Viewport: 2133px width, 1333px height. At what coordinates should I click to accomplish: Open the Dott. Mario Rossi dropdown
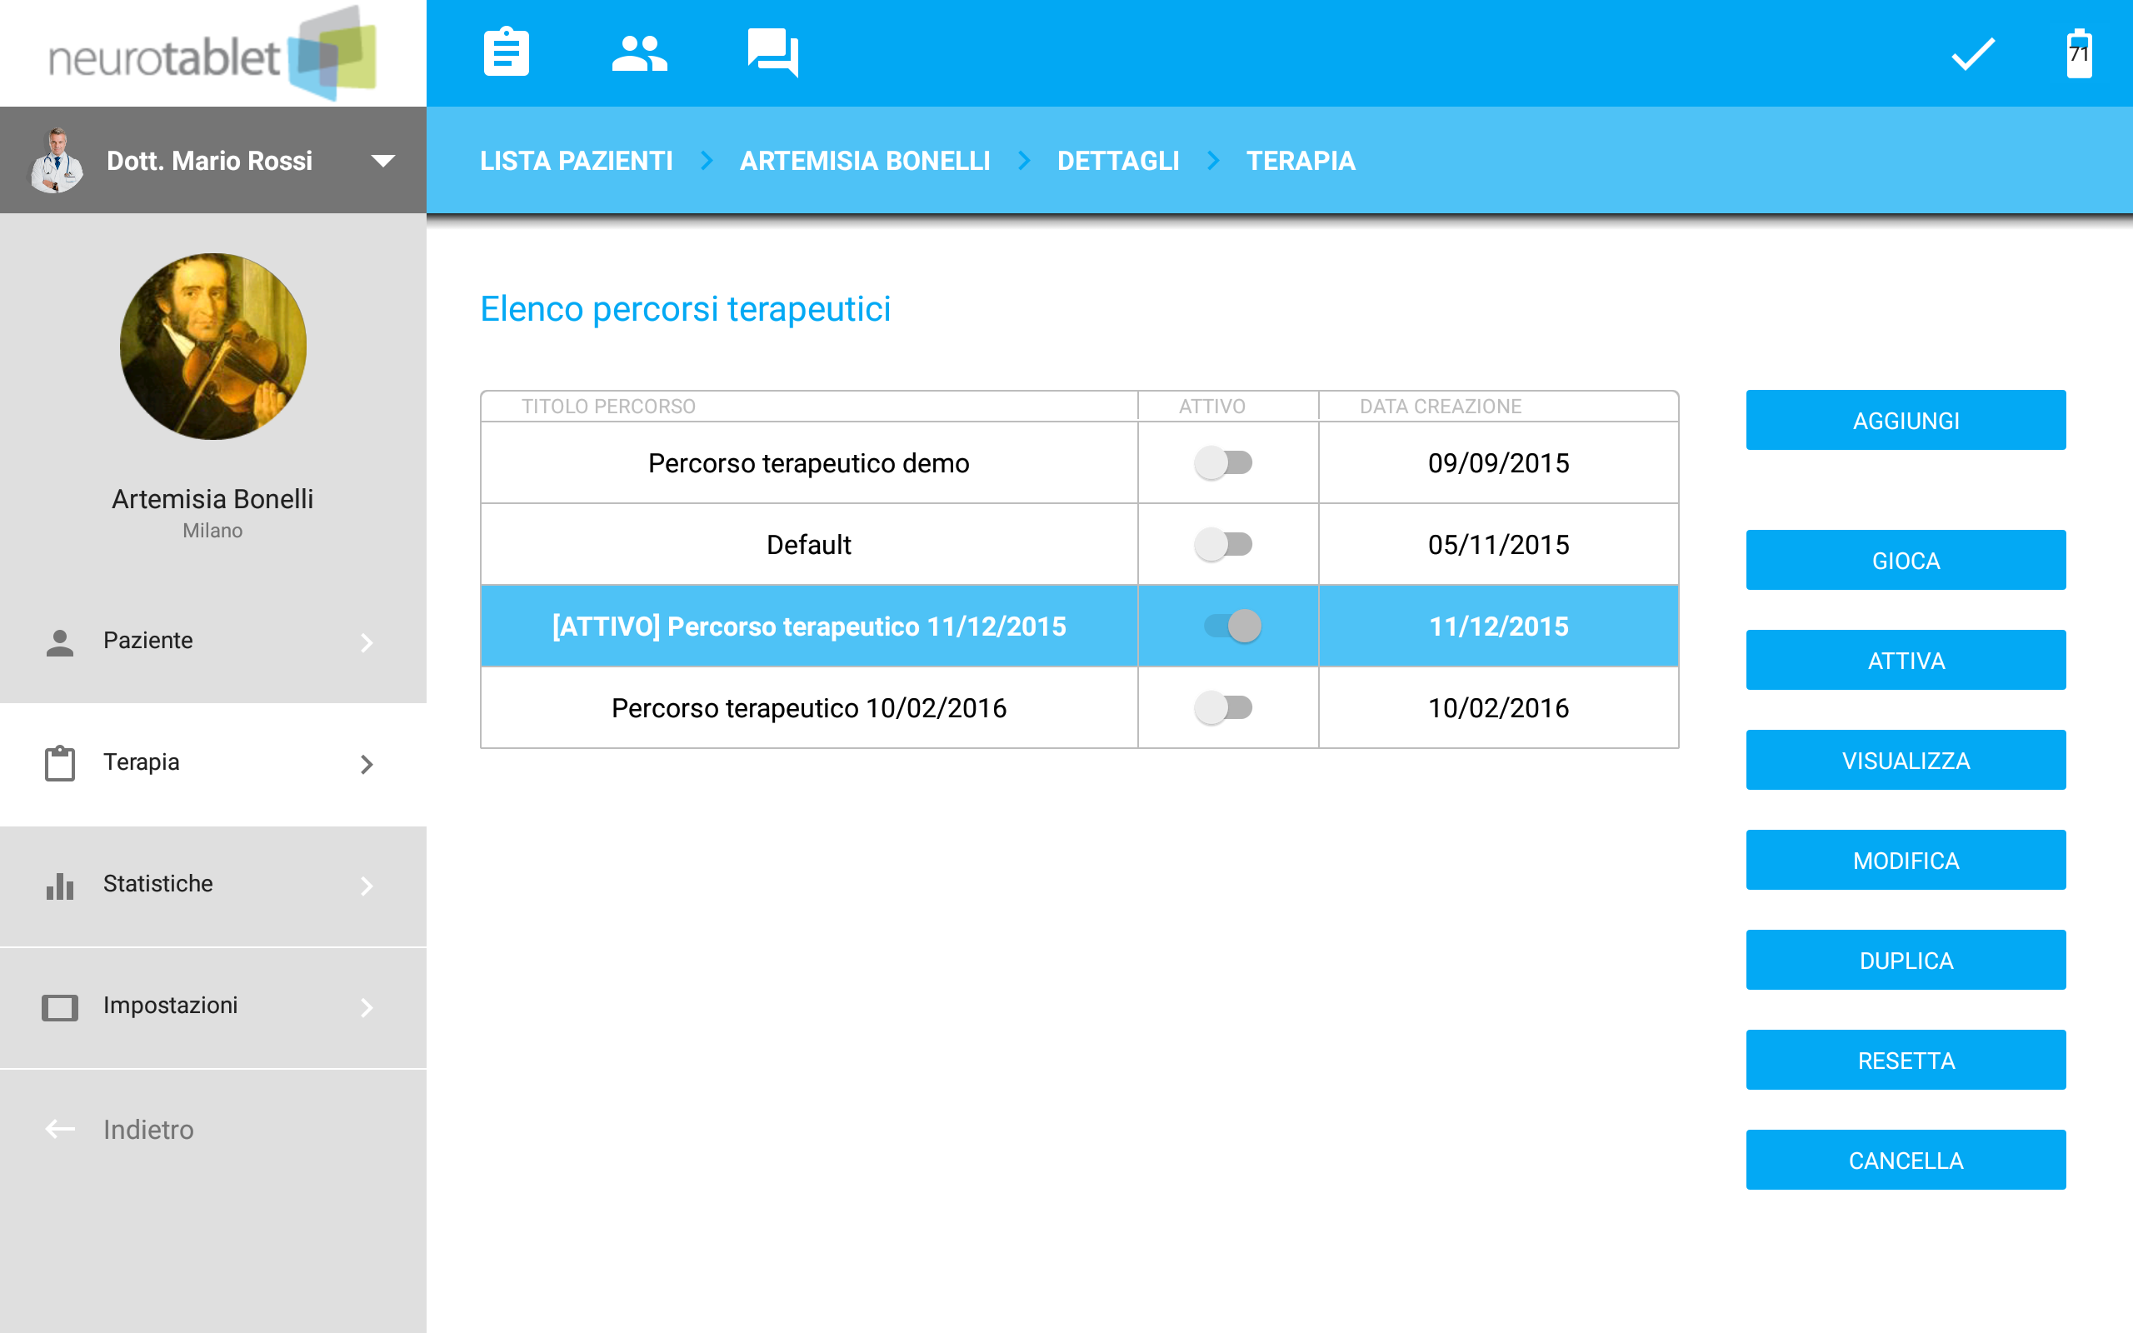(382, 161)
